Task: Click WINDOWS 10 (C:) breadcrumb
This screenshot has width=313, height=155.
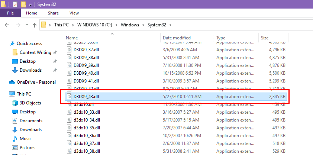Action: coord(95,25)
